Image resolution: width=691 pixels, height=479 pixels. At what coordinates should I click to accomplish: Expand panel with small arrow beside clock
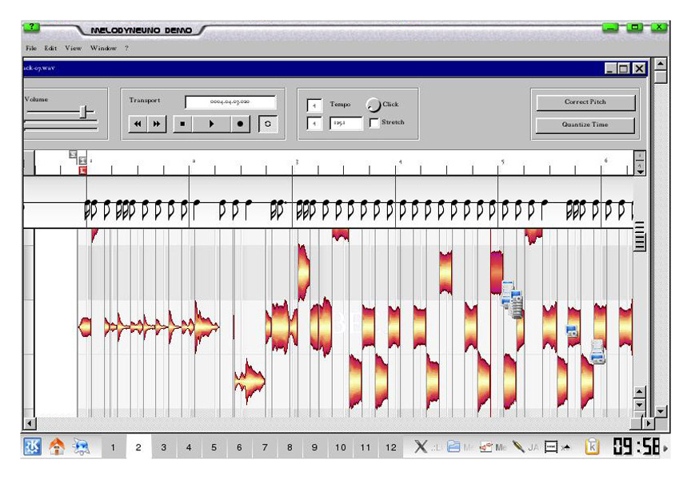(x=665, y=448)
